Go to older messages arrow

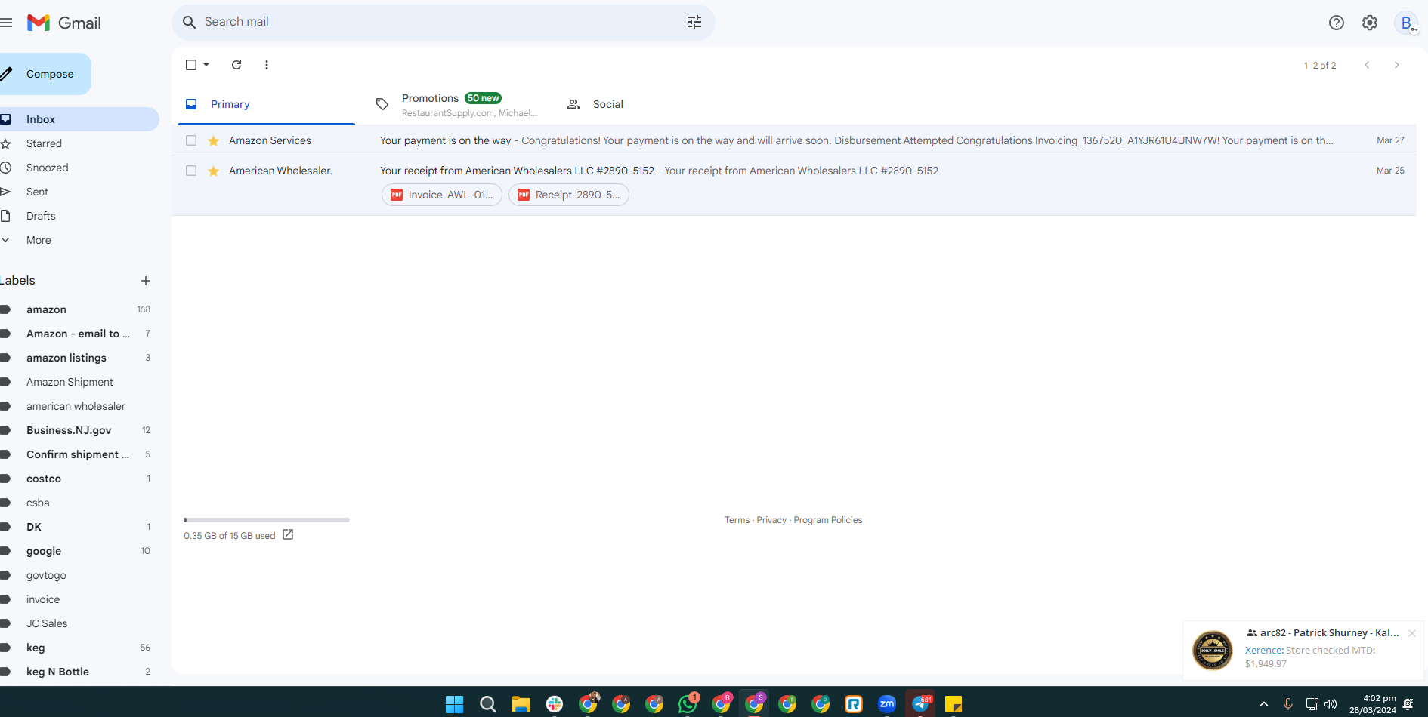click(x=1397, y=65)
